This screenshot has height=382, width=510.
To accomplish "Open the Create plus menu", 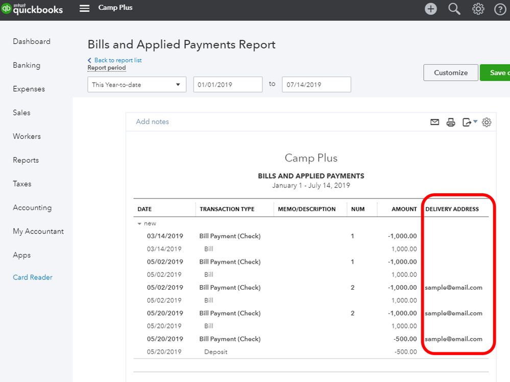I will (x=431, y=9).
